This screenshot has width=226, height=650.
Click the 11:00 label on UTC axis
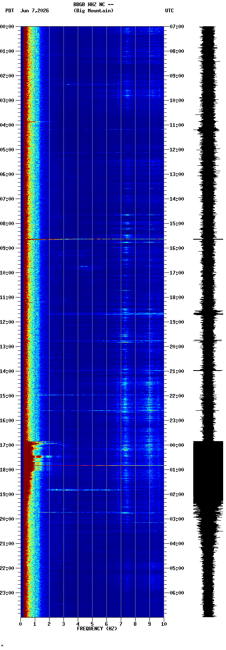[x=176, y=125]
